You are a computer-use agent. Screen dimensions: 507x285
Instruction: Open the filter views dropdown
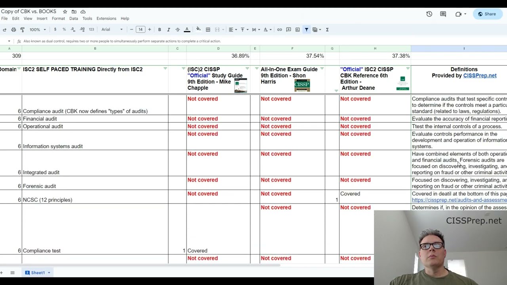(x=316, y=30)
